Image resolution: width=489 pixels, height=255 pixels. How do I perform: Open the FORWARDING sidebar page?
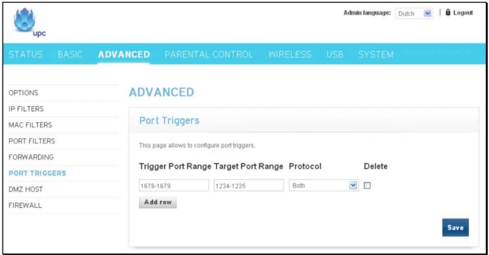[31, 157]
